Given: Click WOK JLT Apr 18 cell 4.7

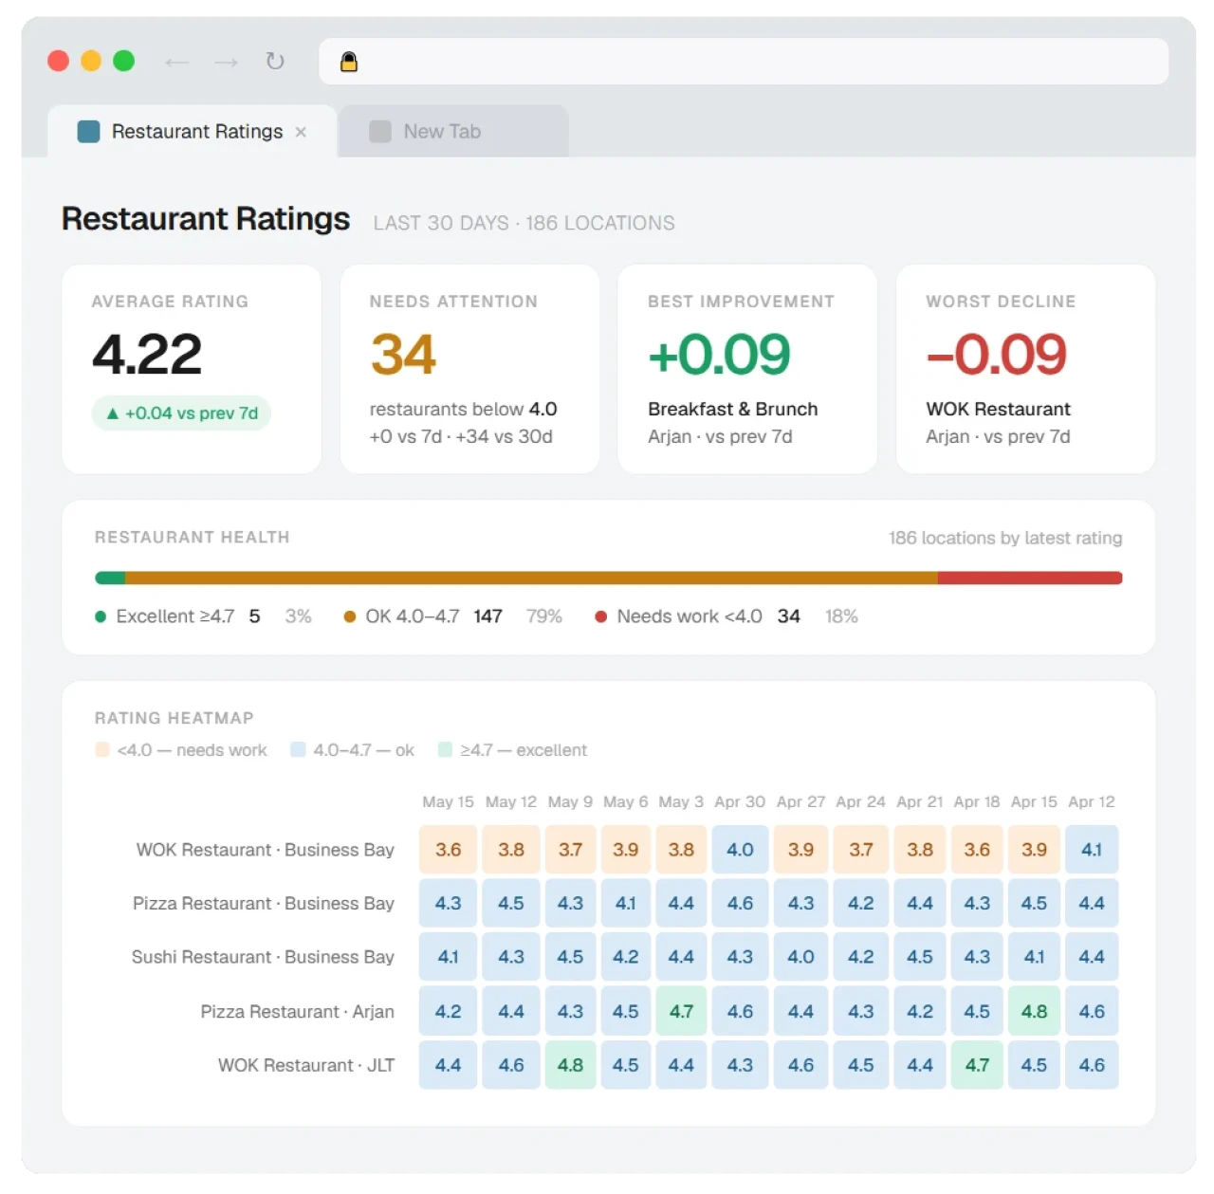Looking at the screenshot, I should tap(977, 1065).
